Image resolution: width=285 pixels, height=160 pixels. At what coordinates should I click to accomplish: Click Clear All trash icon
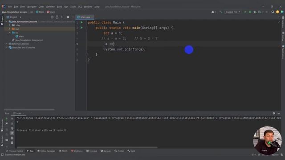[12, 143]
